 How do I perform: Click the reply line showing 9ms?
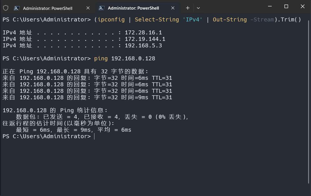[x=87, y=98]
